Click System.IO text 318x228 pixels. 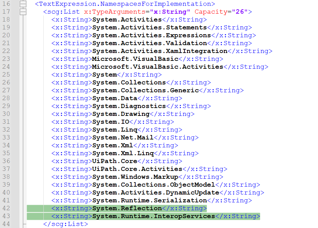(111, 122)
